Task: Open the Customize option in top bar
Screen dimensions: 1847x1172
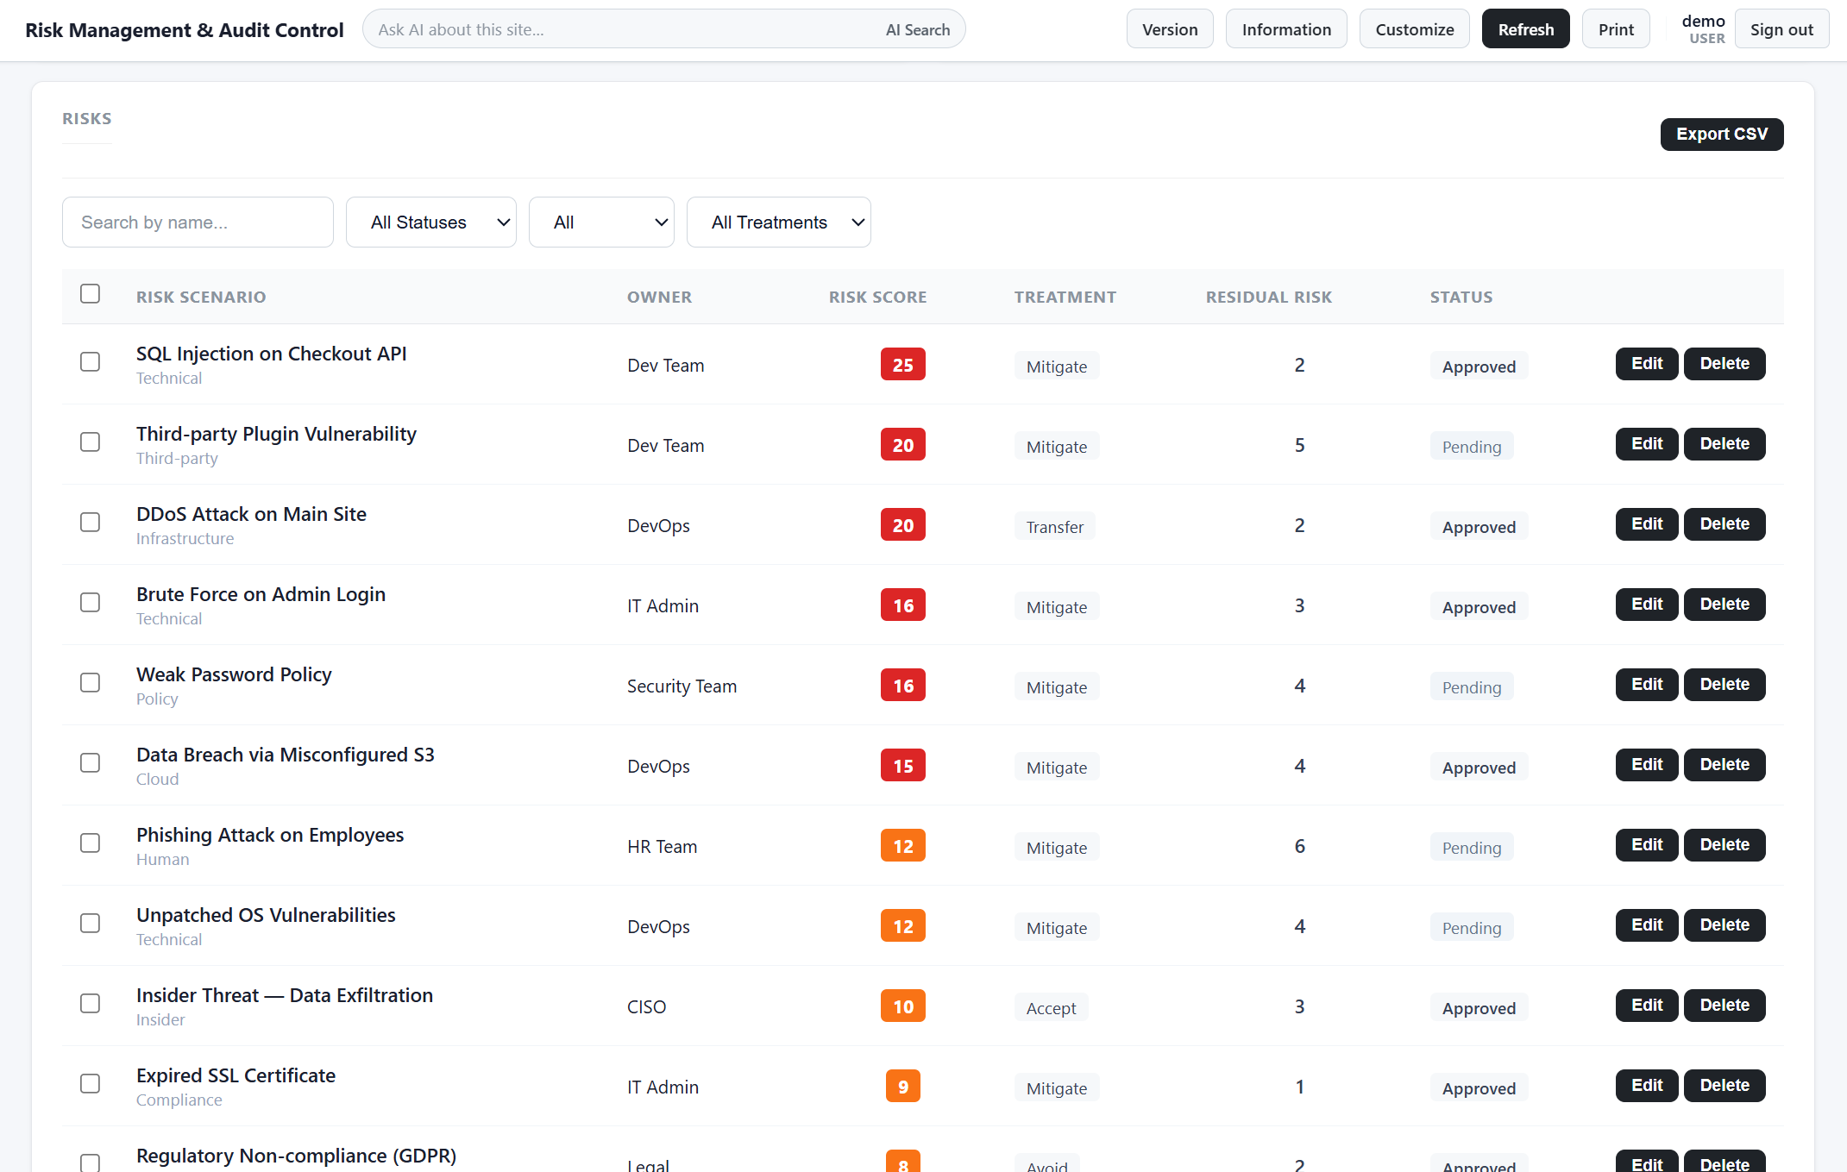Action: point(1414,29)
